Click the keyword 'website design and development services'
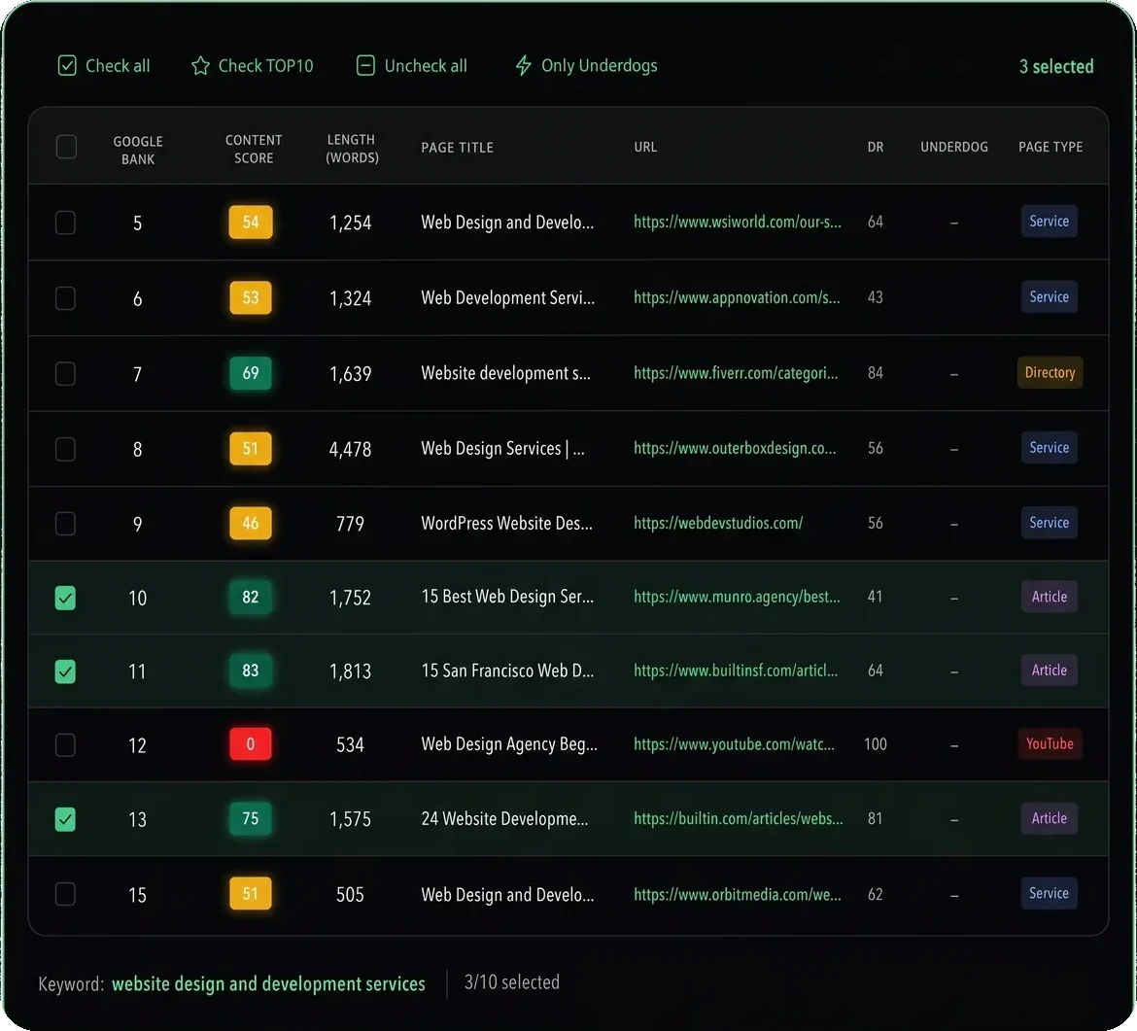1137x1031 pixels. [268, 984]
